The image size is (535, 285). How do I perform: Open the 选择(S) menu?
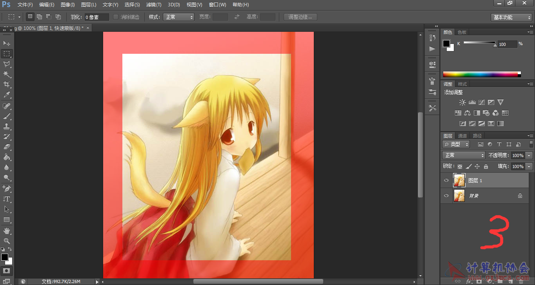pos(132,5)
